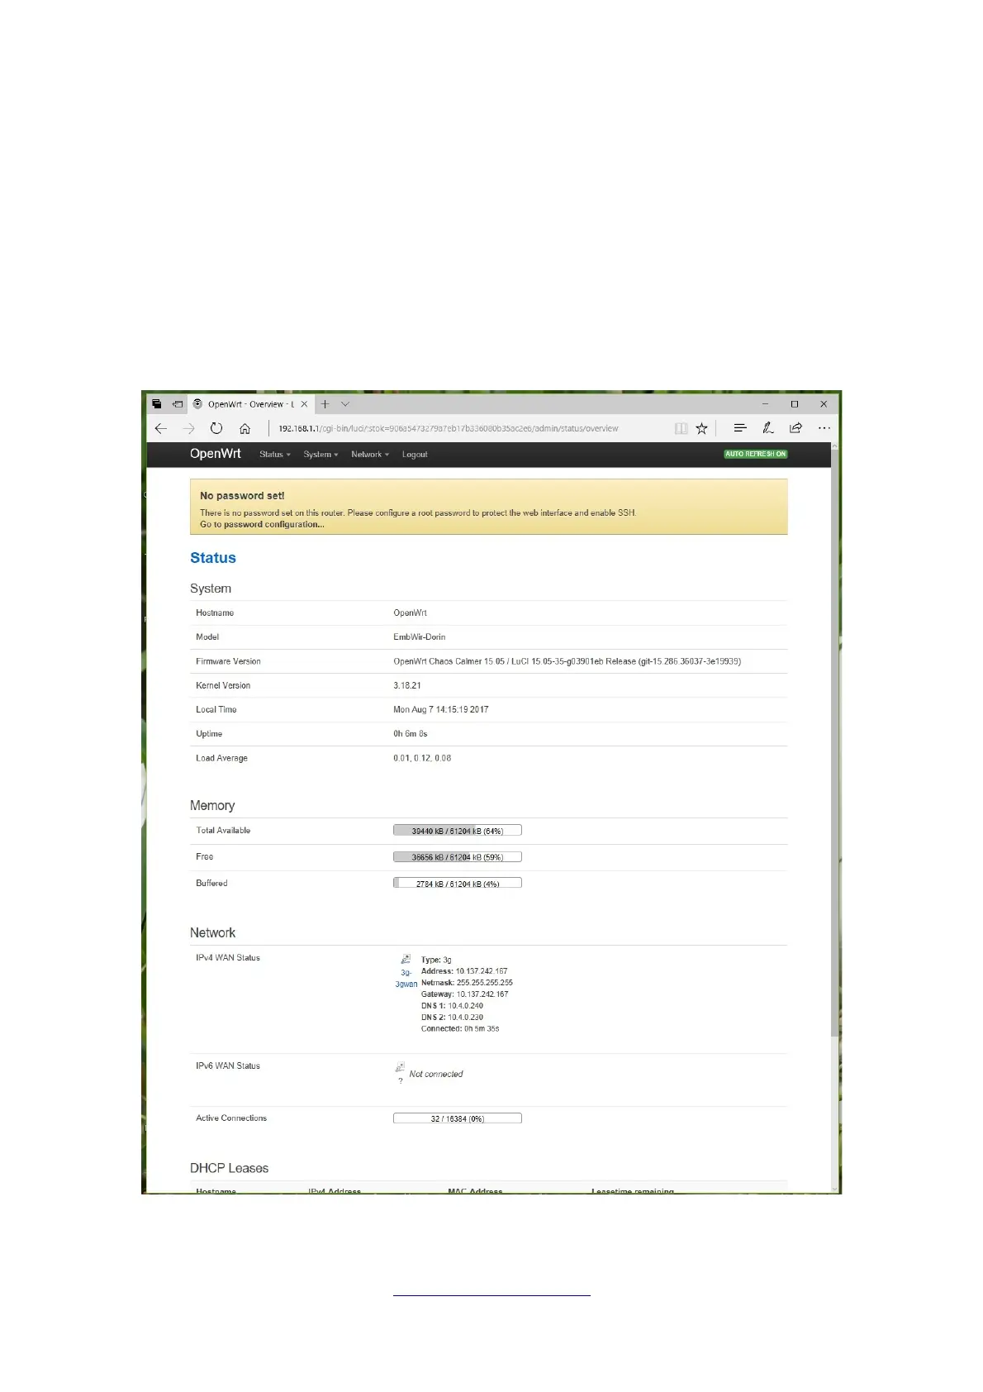Select the Model value EmbWir-Dorin
983x1392 pixels.
[420, 637]
